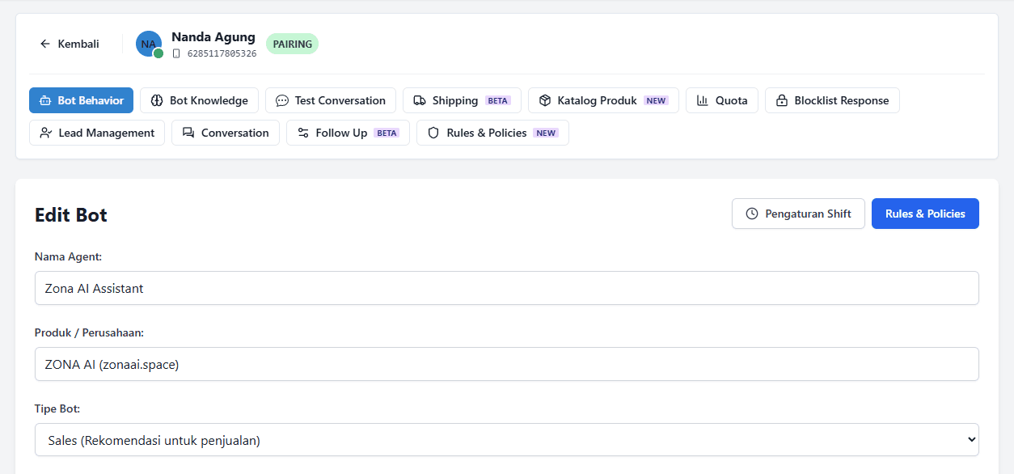The image size is (1014, 474).
Task: Click the clock icon in Pengaturan Shift button
Action: tap(752, 214)
